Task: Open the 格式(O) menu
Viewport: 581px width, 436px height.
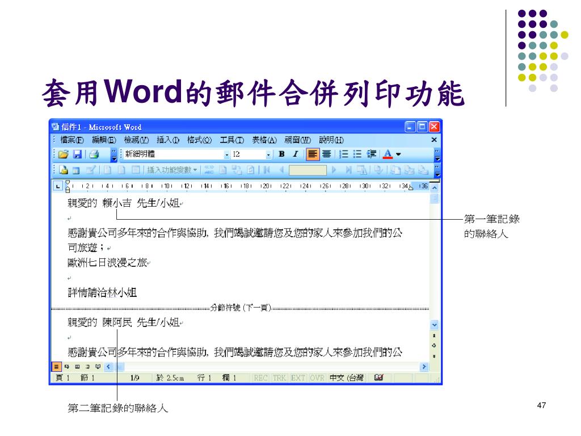Action: [x=199, y=140]
